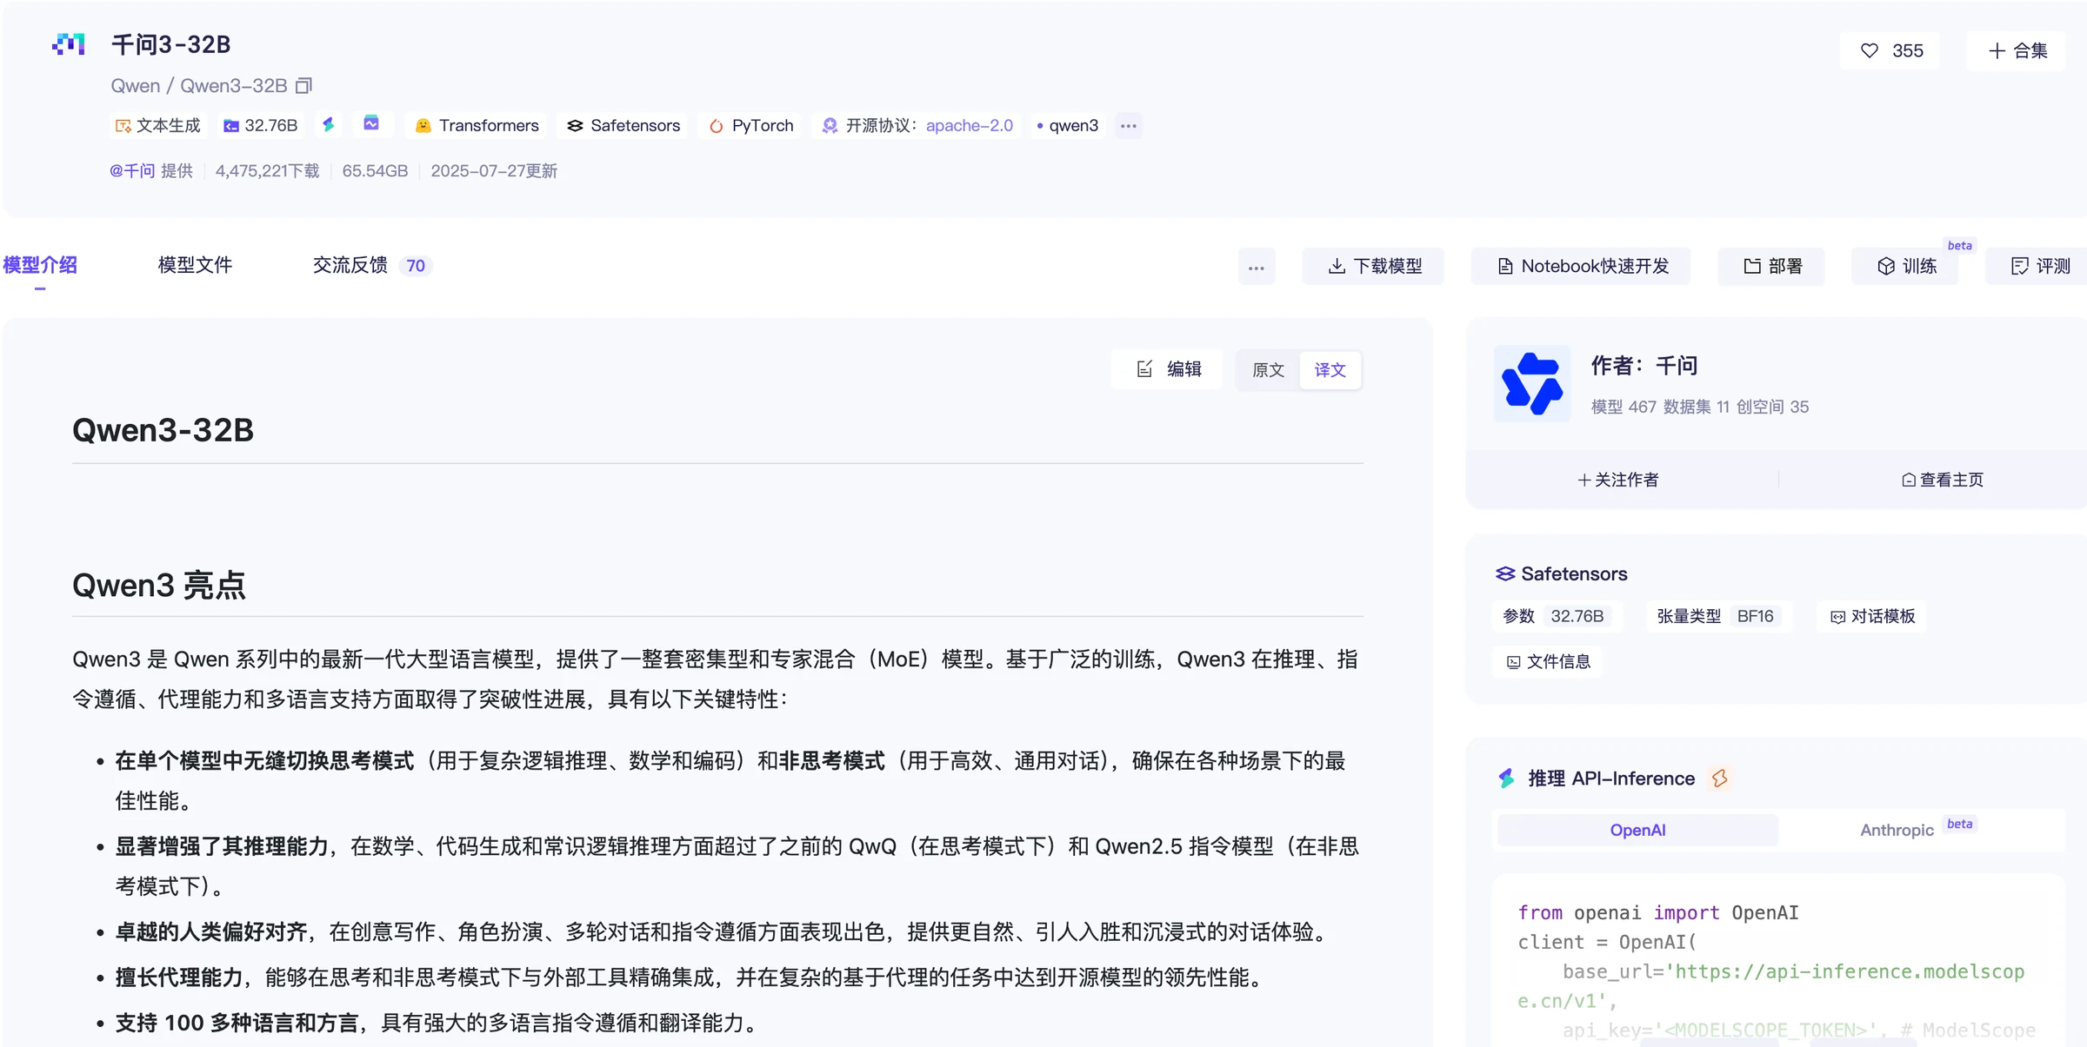The height and width of the screenshot is (1047, 2087).
Task: Open the 文件信息 file info
Action: click(x=1548, y=661)
